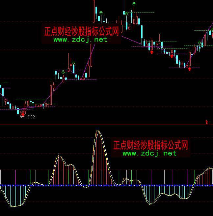Click the topmost green down arrow at the price peak
This screenshot has height=216, width=213.
(134, 4)
